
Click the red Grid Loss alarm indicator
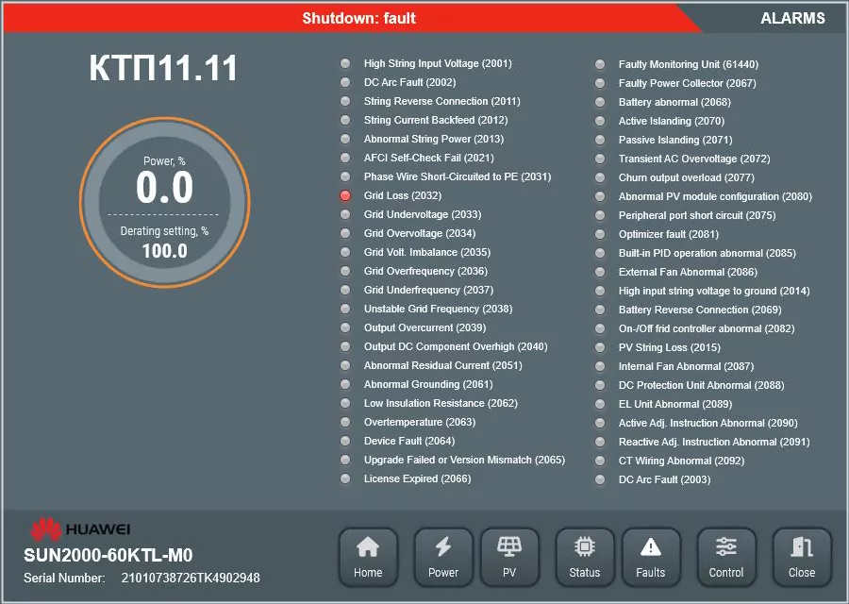click(x=345, y=195)
